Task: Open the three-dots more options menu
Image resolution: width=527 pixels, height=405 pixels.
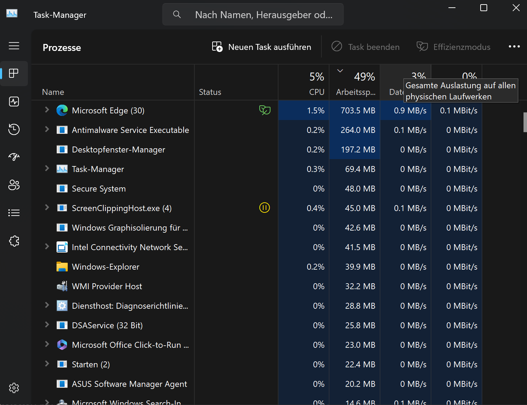Action: tap(514, 46)
